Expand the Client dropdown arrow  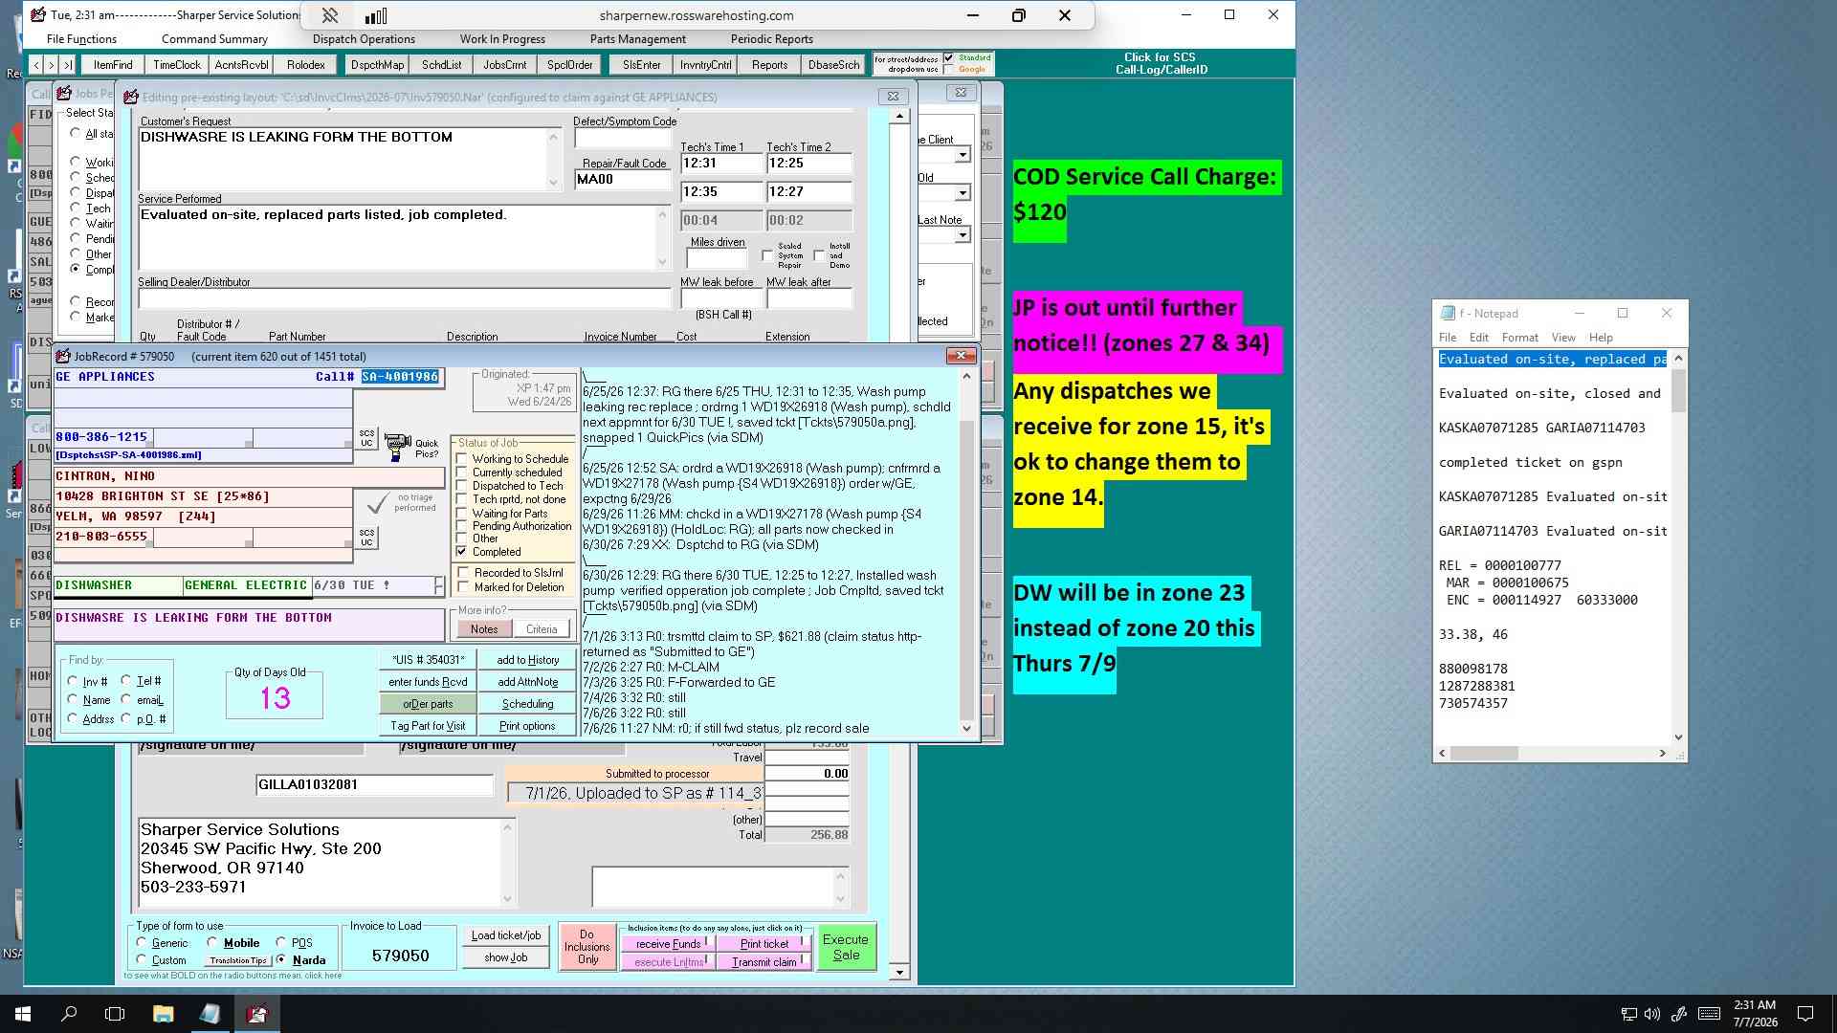click(x=963, y=155)
